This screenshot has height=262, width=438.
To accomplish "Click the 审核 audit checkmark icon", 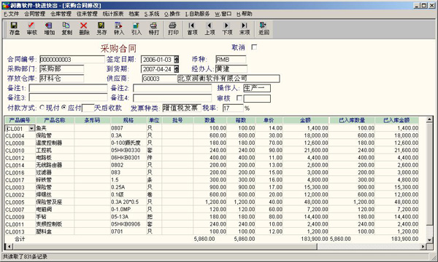I will 31,28.
